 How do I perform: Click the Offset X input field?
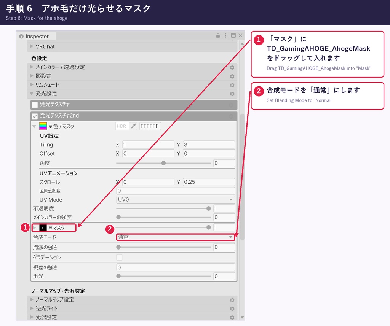tap(148, 154)
